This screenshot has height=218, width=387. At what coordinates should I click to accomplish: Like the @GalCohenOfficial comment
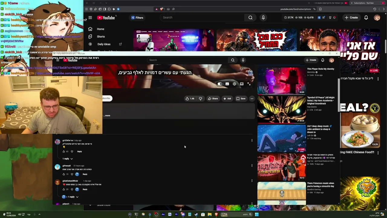[x=64, y=189]
